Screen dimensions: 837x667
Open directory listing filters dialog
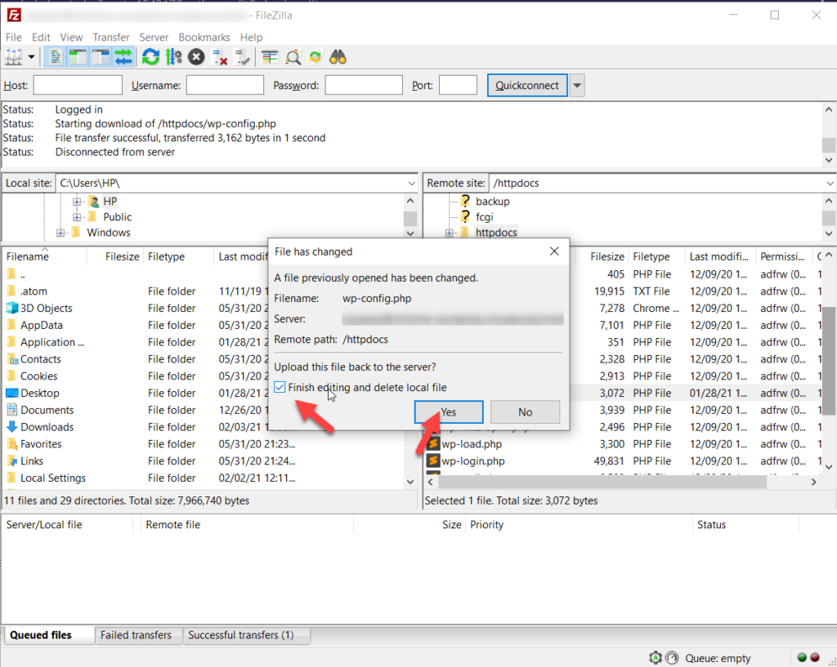[x=270, y=56]
